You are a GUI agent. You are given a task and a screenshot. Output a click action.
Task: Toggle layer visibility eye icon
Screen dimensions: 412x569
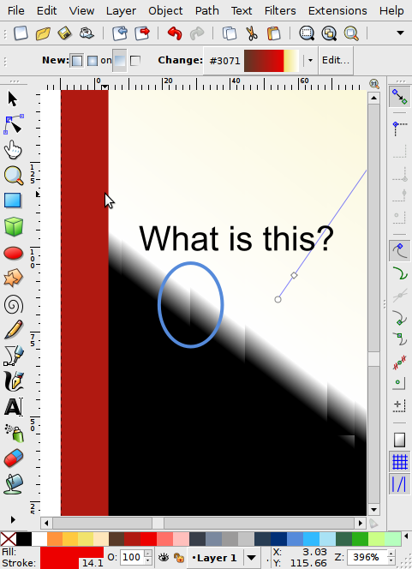point(164,557)
